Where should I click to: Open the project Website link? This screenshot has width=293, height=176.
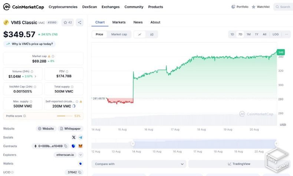(46, 129)
